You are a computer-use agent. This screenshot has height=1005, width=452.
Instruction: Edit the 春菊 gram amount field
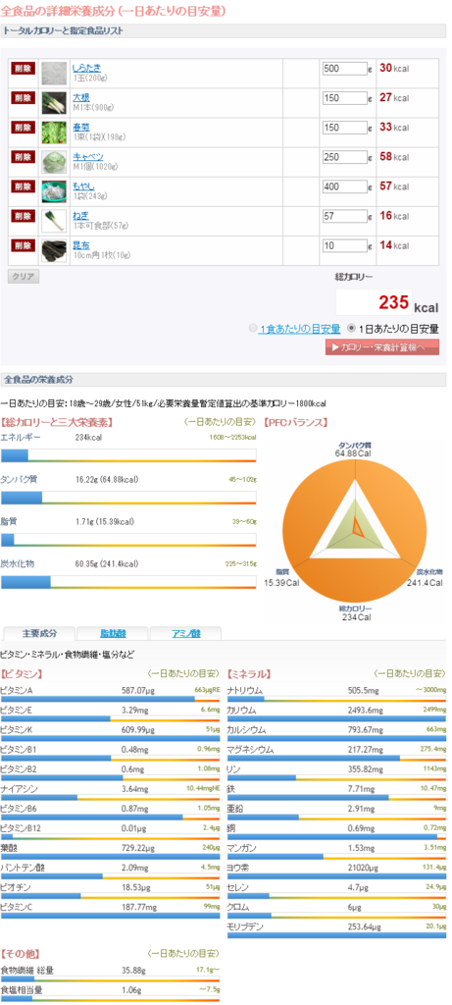[x=344, y=128]
